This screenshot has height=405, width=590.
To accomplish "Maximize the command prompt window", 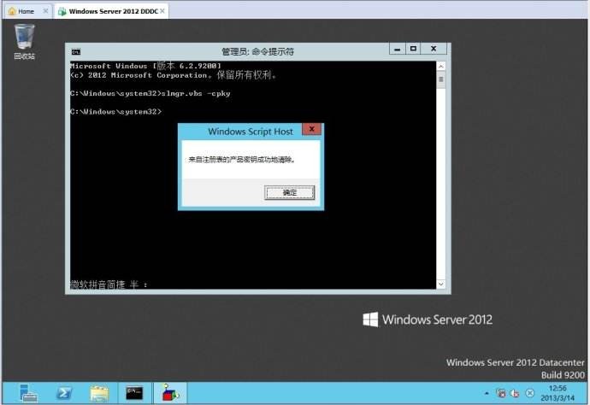I will pos(413,49).
